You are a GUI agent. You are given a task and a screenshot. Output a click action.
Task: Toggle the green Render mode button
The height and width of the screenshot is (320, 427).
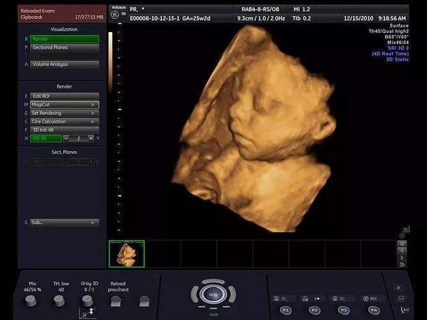tap(64, 39)
